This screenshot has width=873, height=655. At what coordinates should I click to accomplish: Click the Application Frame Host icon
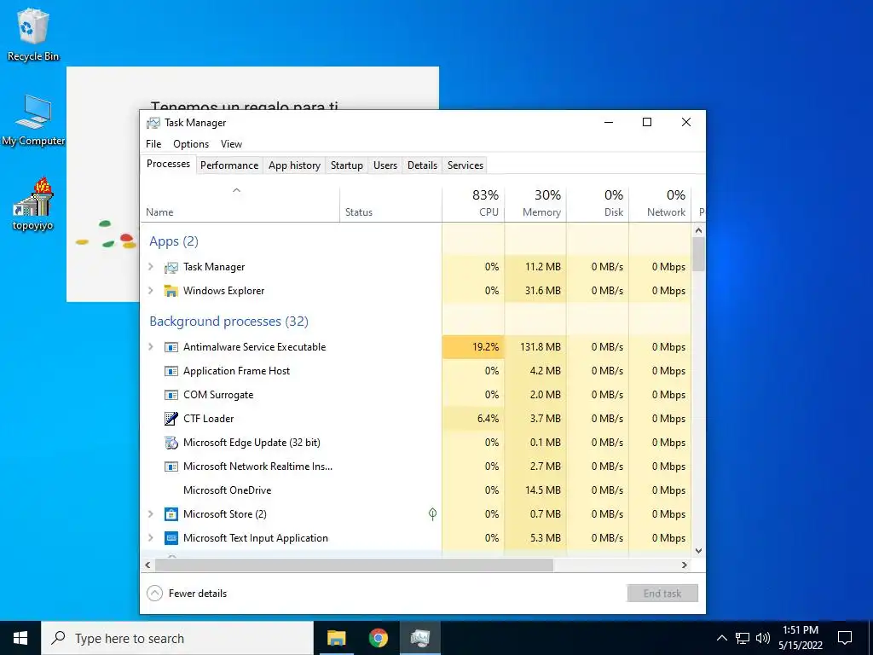pos(171,371)
